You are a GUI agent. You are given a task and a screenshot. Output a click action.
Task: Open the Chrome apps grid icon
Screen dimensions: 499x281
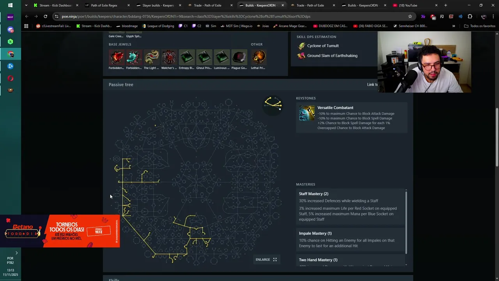pos(26,26)
